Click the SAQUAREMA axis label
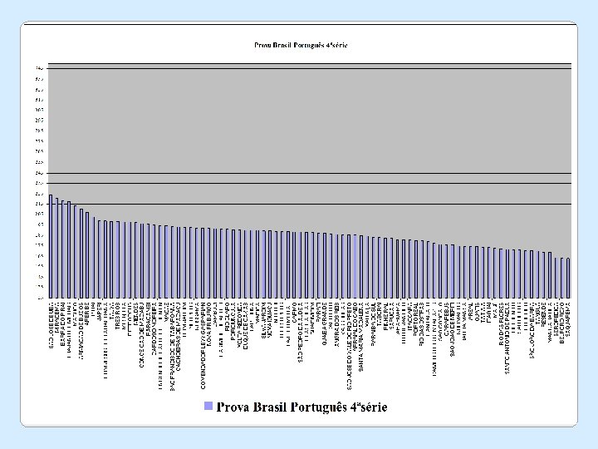The image size is (598, 449). 568,319
